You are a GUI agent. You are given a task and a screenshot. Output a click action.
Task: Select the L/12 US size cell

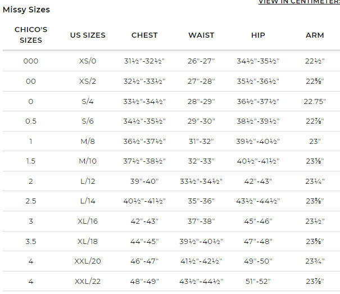coord(88,181)
